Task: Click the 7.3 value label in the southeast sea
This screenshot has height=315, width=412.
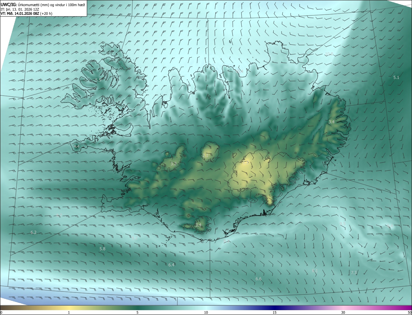Action: 354,272
